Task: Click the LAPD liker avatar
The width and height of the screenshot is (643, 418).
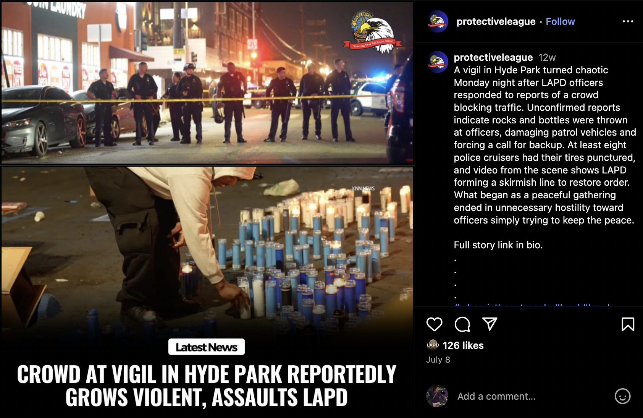Action: 433,345
